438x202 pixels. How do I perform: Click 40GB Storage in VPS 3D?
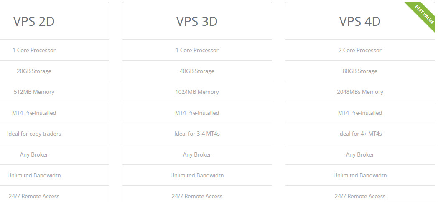[197, 71]
